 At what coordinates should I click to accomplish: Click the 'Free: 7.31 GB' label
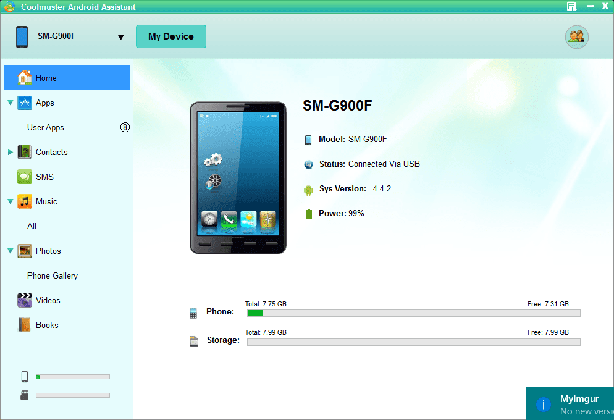pos(548,304)
